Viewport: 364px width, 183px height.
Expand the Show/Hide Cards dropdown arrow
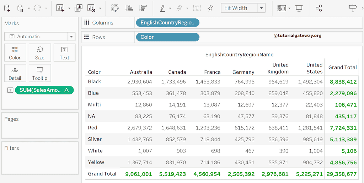(289, 8)
